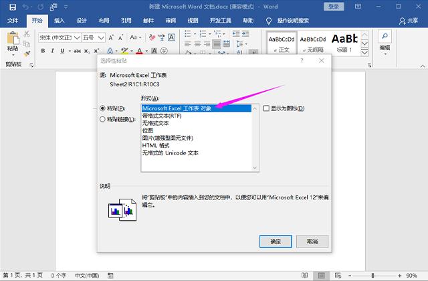Adjust the zoom slider in the status bar
The image size is (428, 281).
click(373, 276)
